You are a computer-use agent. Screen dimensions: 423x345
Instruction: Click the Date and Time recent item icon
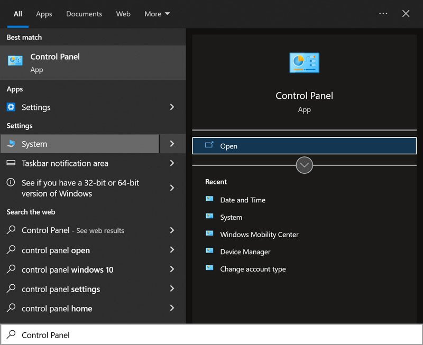click(210, 200)
